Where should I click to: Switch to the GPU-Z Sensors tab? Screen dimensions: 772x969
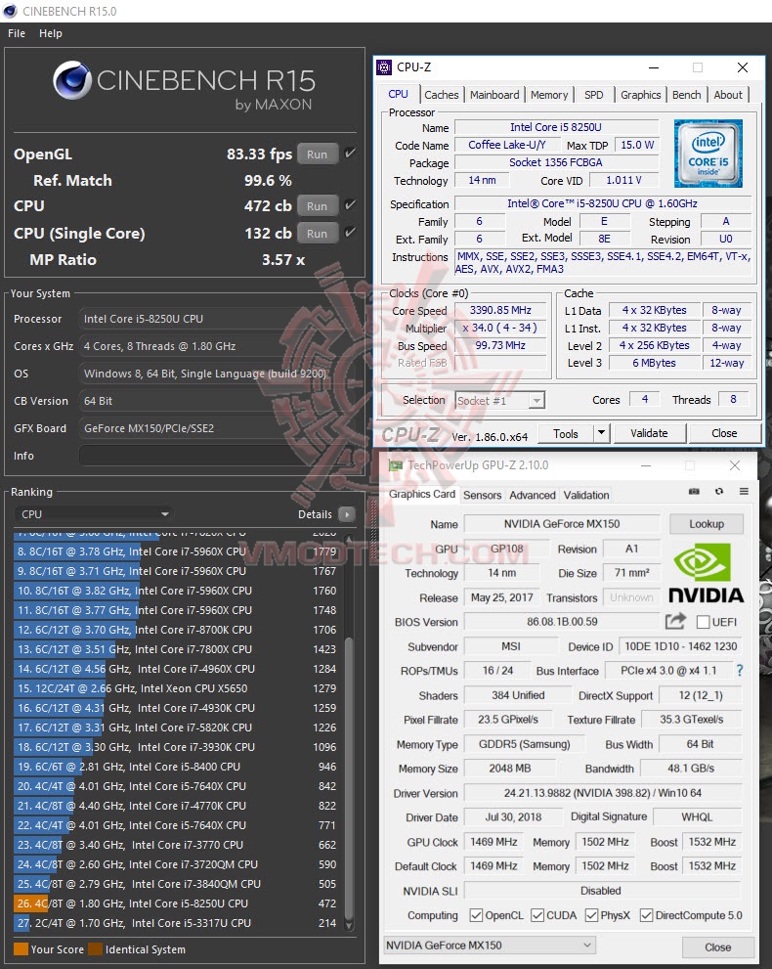point(483,495)
